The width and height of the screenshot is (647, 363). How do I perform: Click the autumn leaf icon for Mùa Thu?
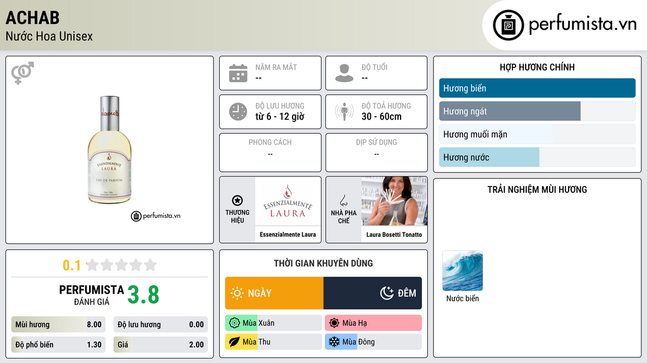[x=234, y=342]
